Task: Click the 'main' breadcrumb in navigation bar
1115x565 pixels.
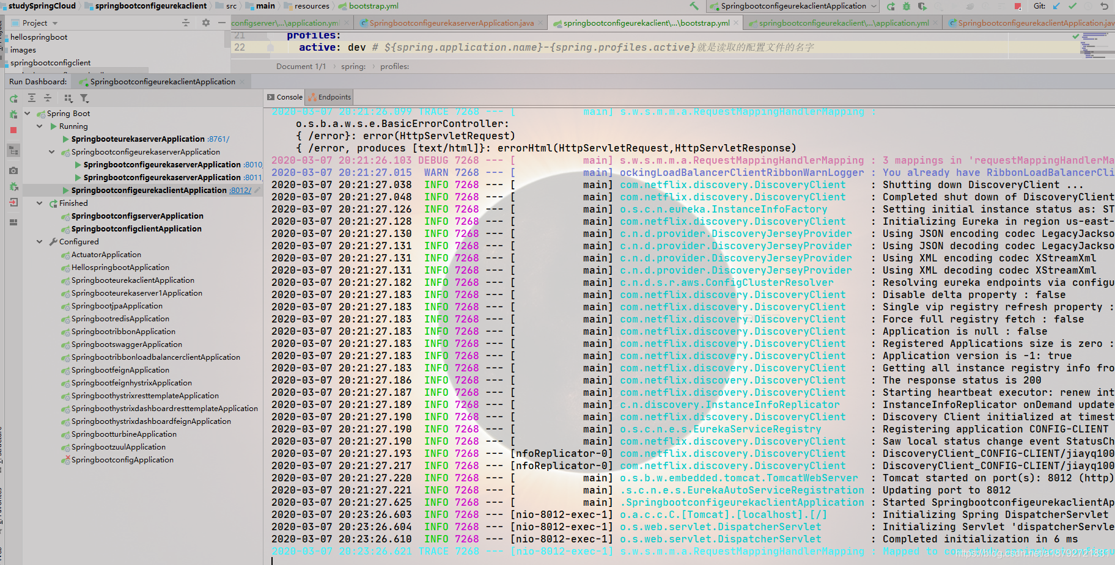Action: point(261,6)
